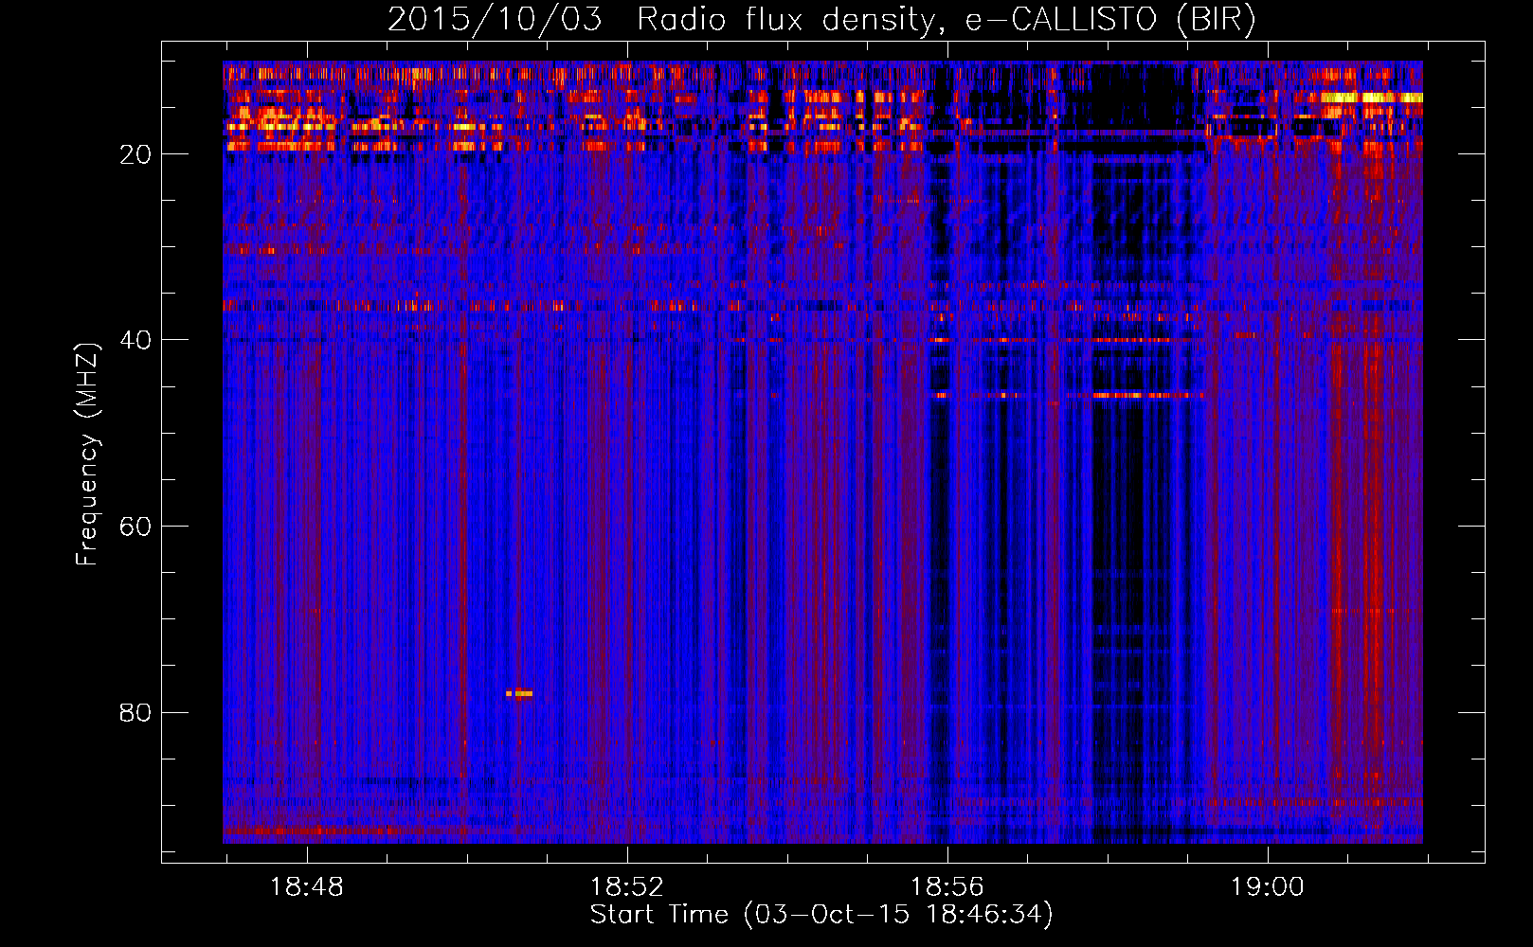1533x947 pixels.
Task: Click the orange horizontal streak at 46 MHz
Action: (x=1132, y=395)
